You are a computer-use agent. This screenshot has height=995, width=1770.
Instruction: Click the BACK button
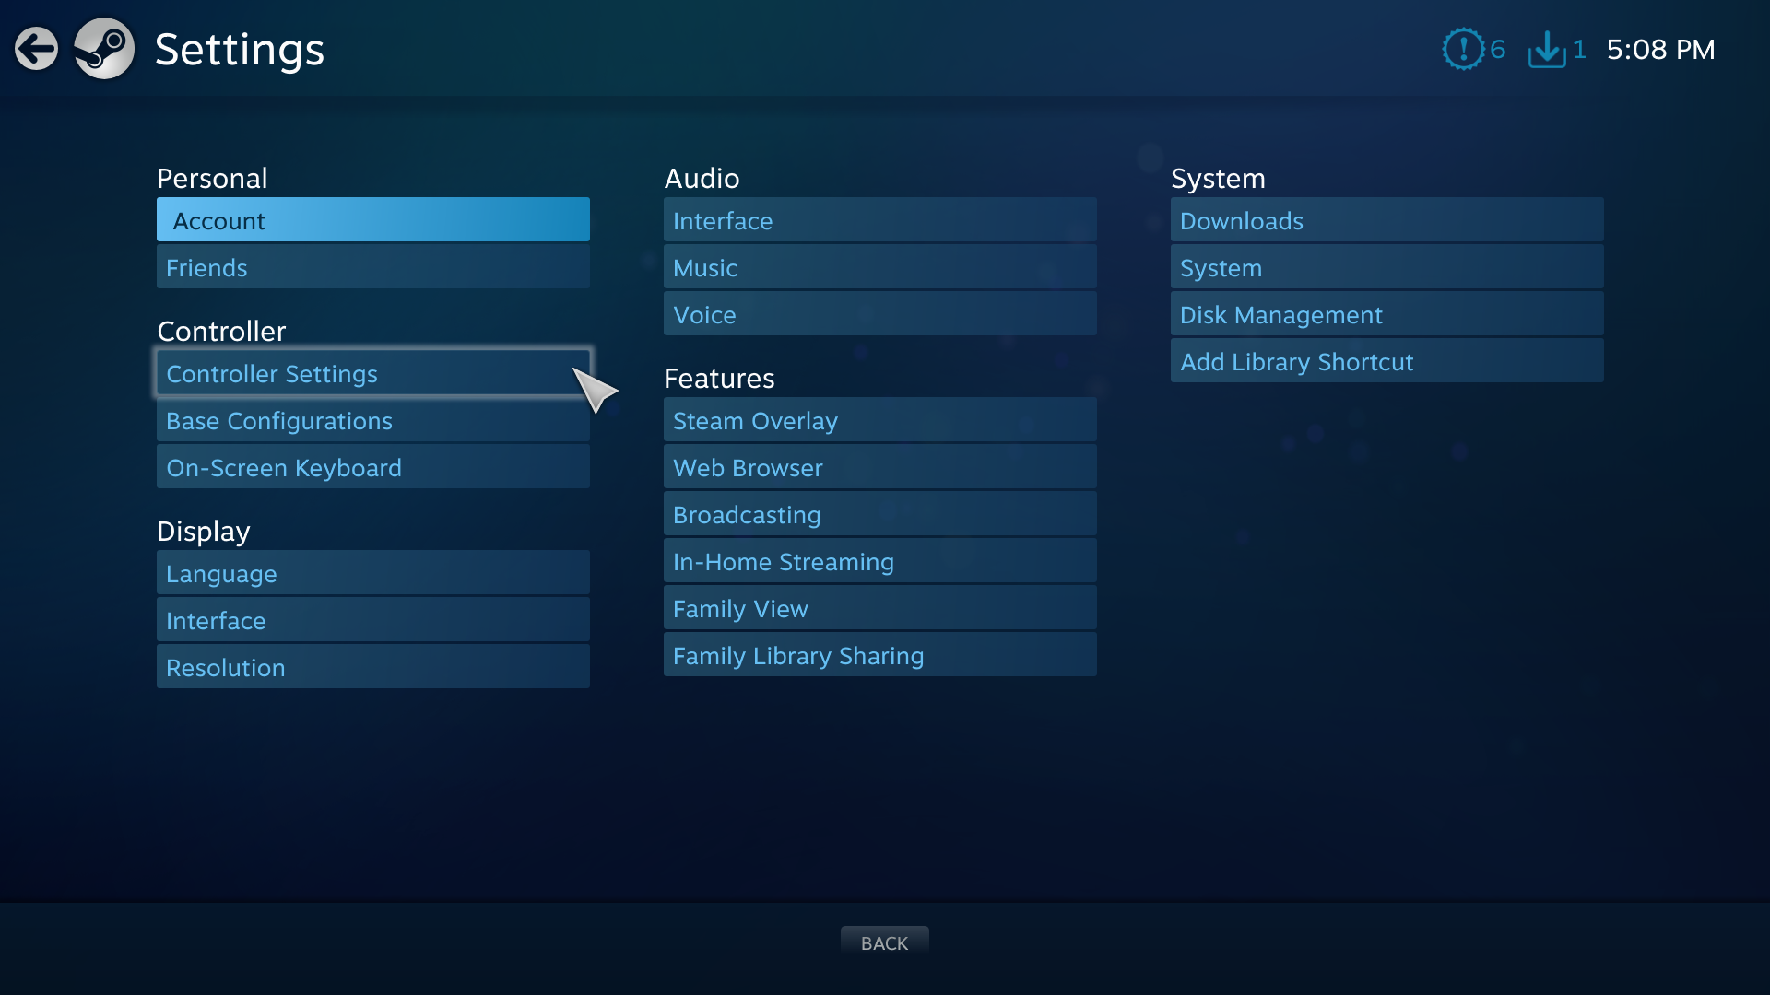885,942
